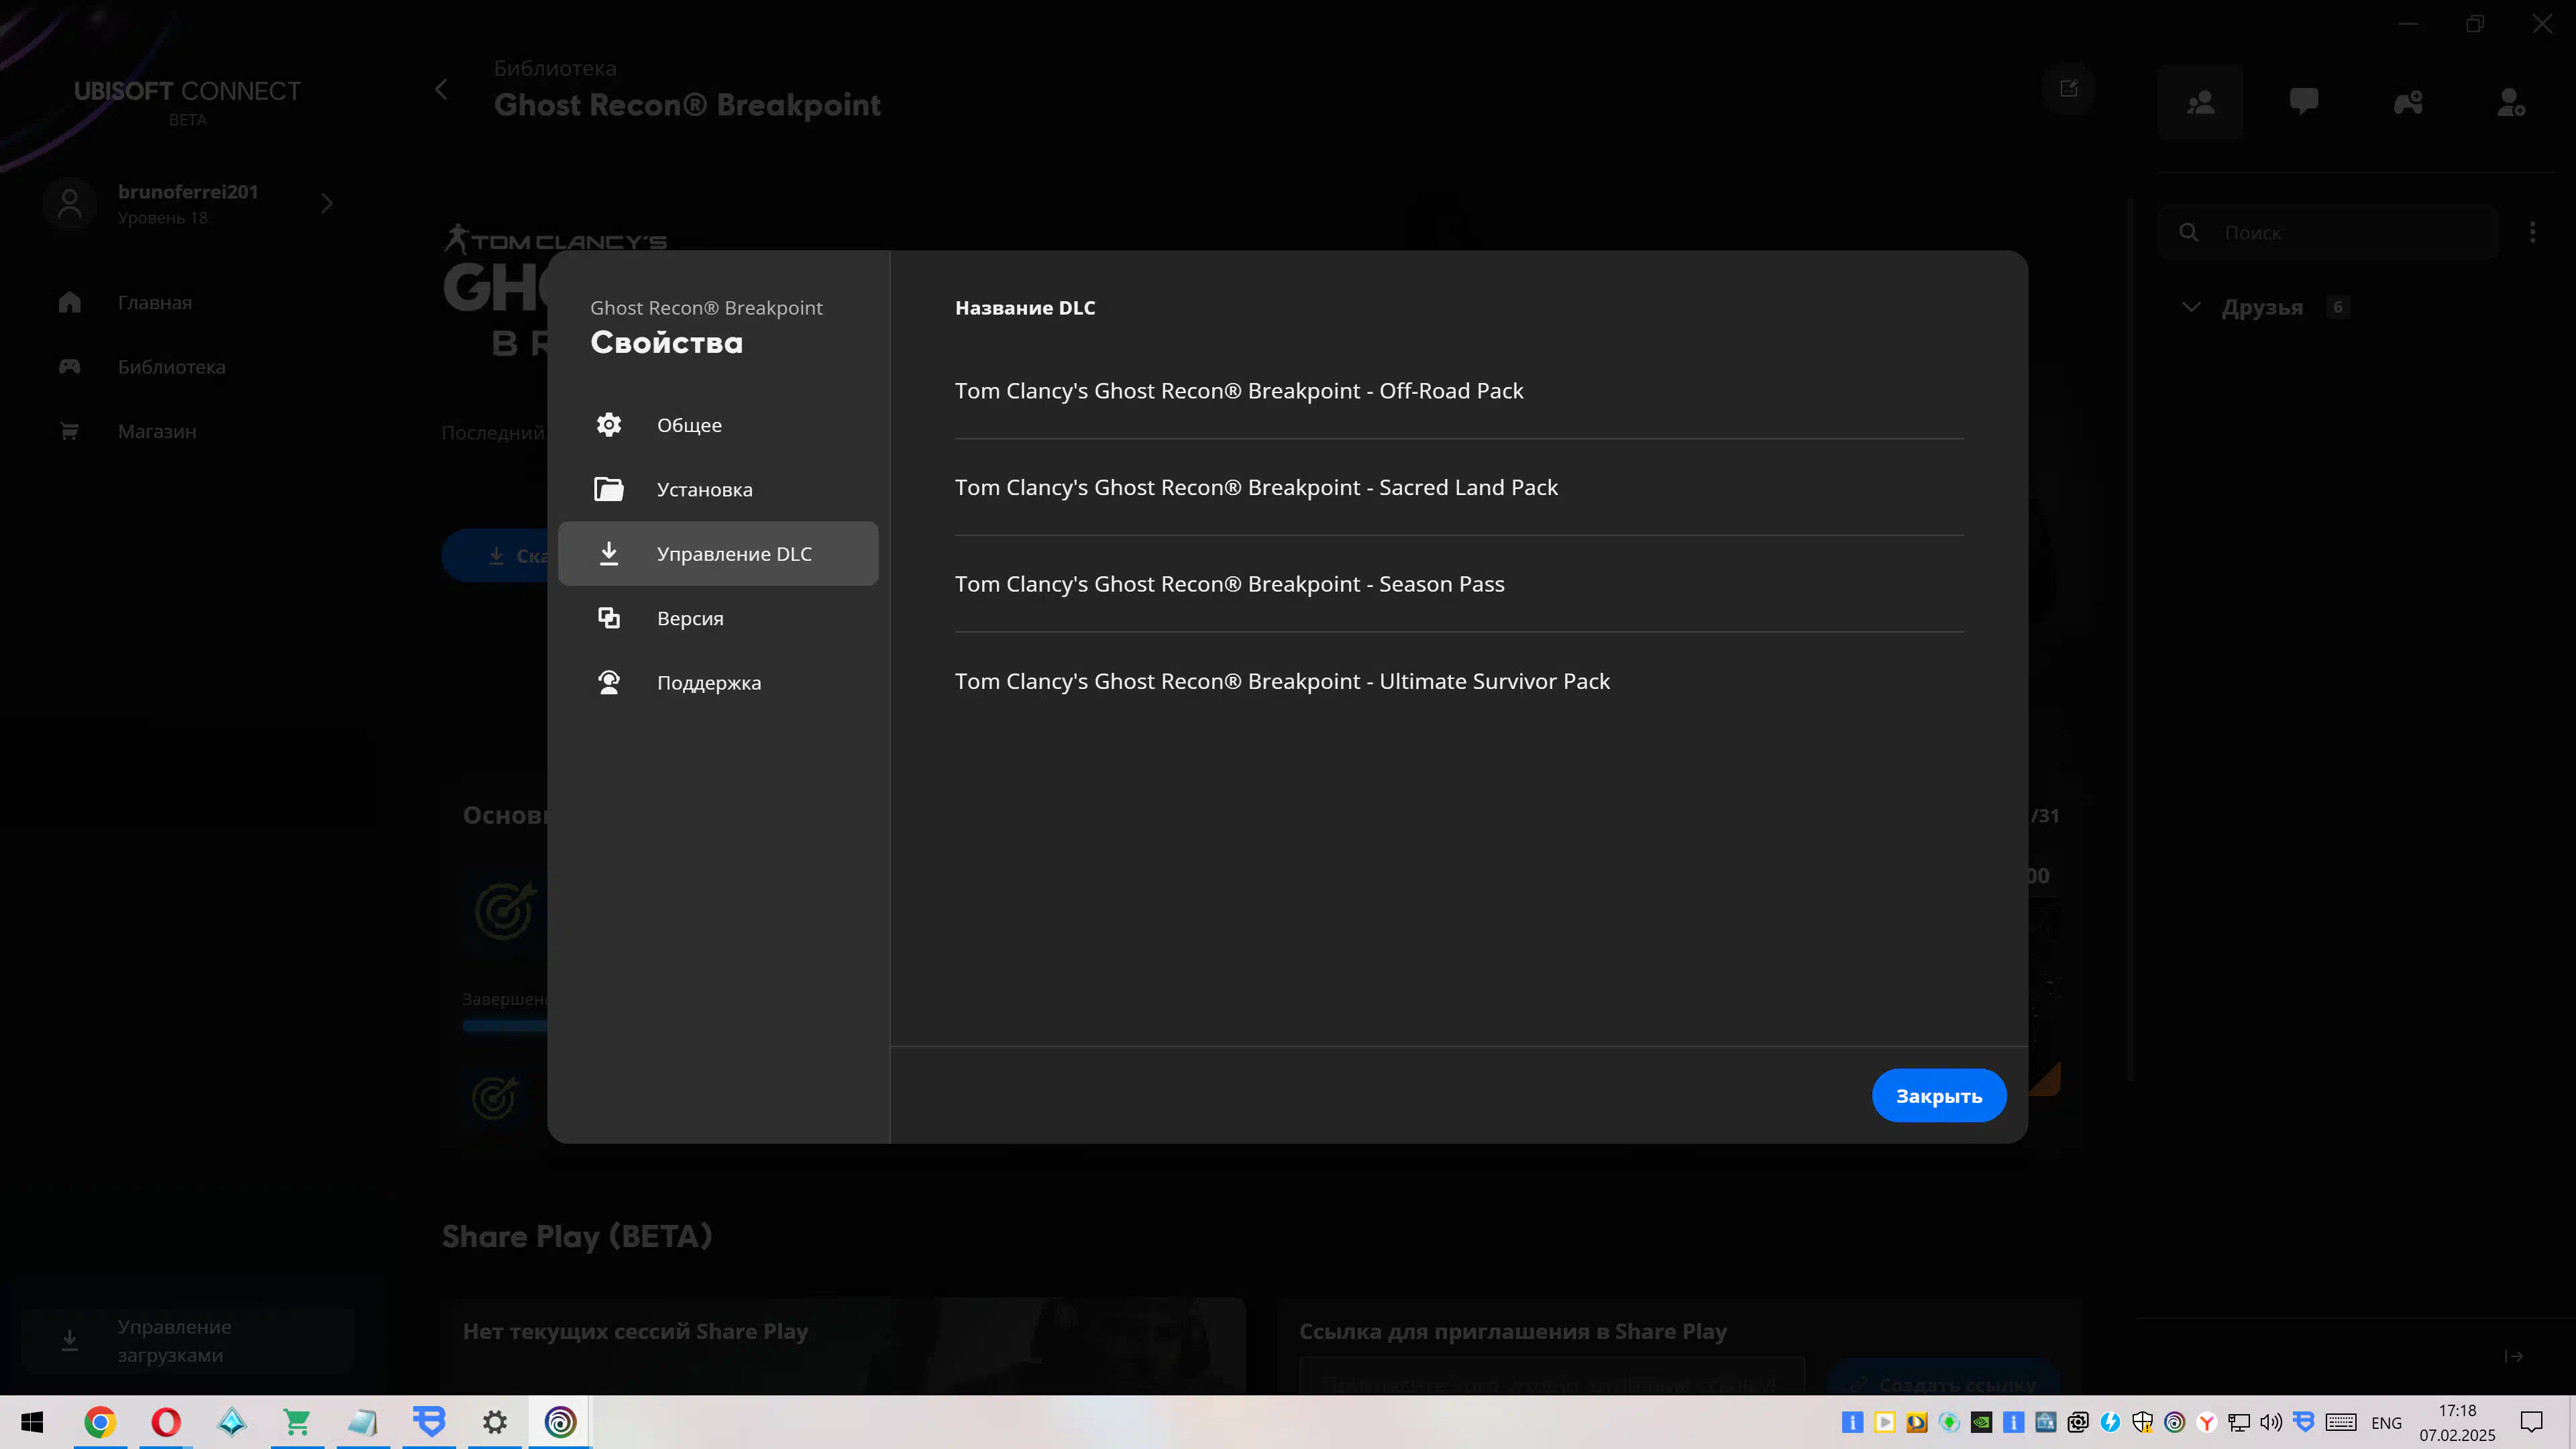Click the volume speaker tray icon
The width and height of the screenshot is (2576, 1449).
click(2271, 1422)
